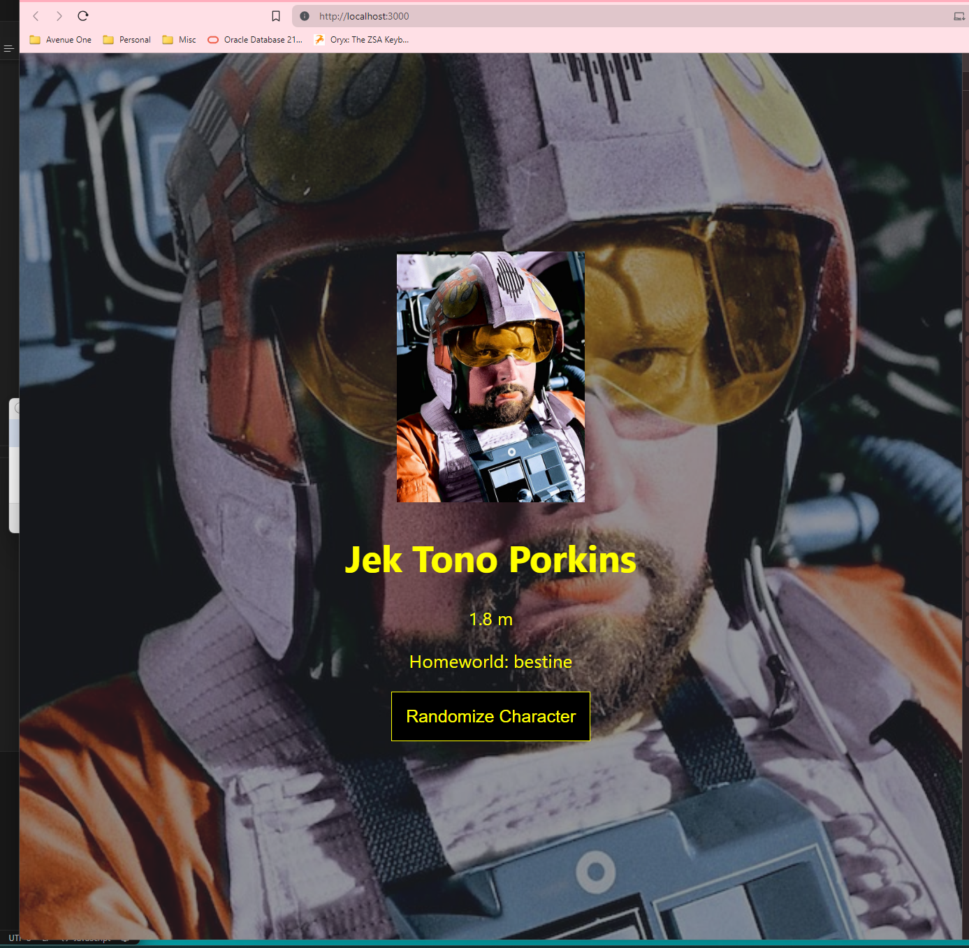This screenshot has height=948, width=969.
Task: Open the Avenue One bookmarks folder
Action: pyautogui.click(x=61, y=40)
